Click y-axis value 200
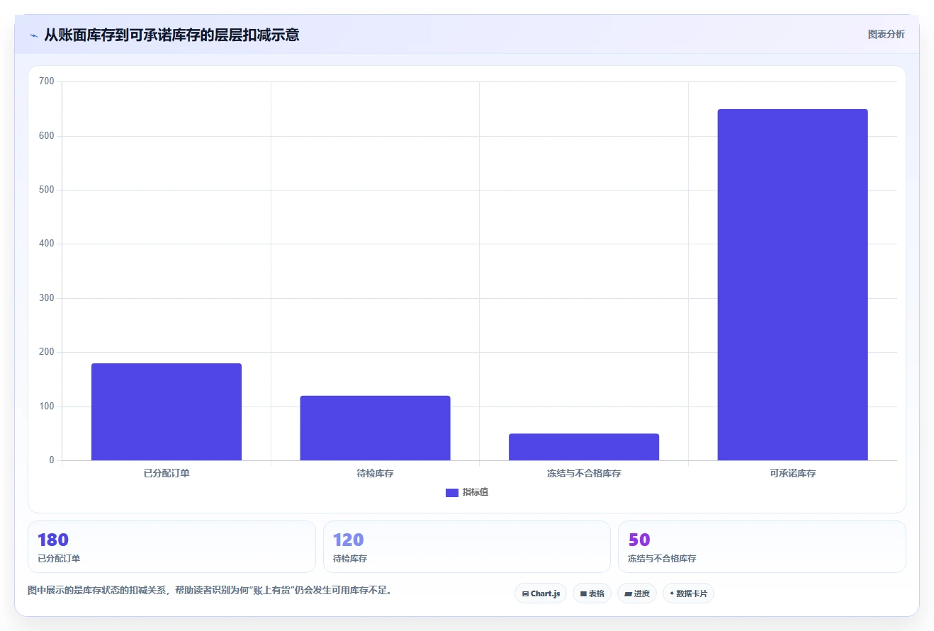Viewport: 934px width, 631px height. [x=47, y=352]
